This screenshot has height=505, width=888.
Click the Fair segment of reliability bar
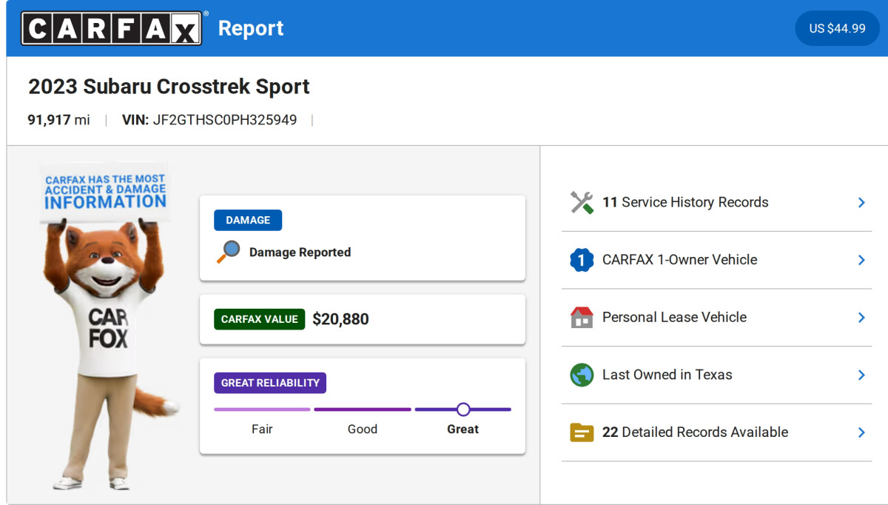pyautogui.click(x=262, y=409)
